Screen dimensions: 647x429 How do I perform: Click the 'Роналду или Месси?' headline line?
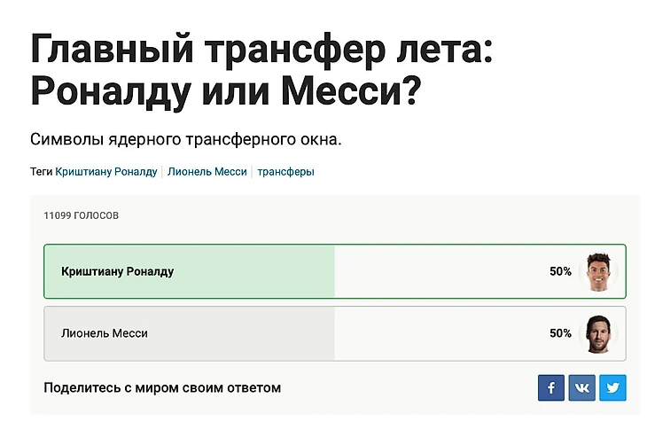(x=226, y=91)
